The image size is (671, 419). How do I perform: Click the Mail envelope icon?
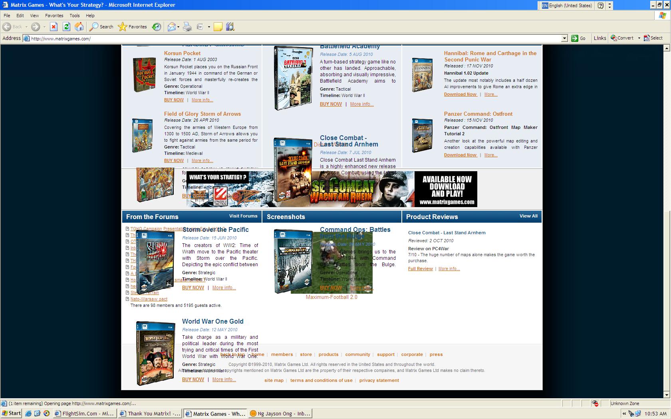click(171, 27)
